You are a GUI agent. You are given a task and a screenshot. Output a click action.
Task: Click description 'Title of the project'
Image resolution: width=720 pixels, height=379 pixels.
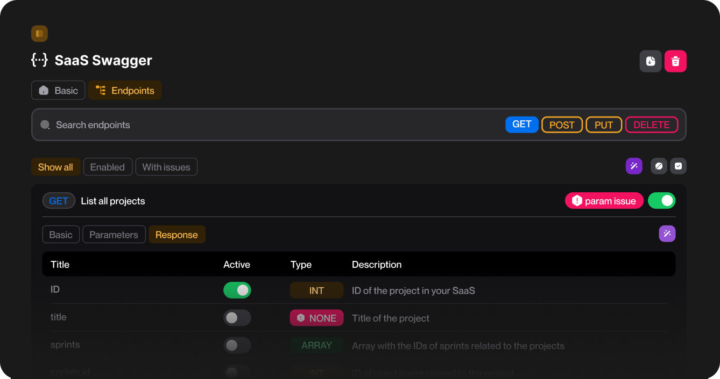click(x=391, y=318)
